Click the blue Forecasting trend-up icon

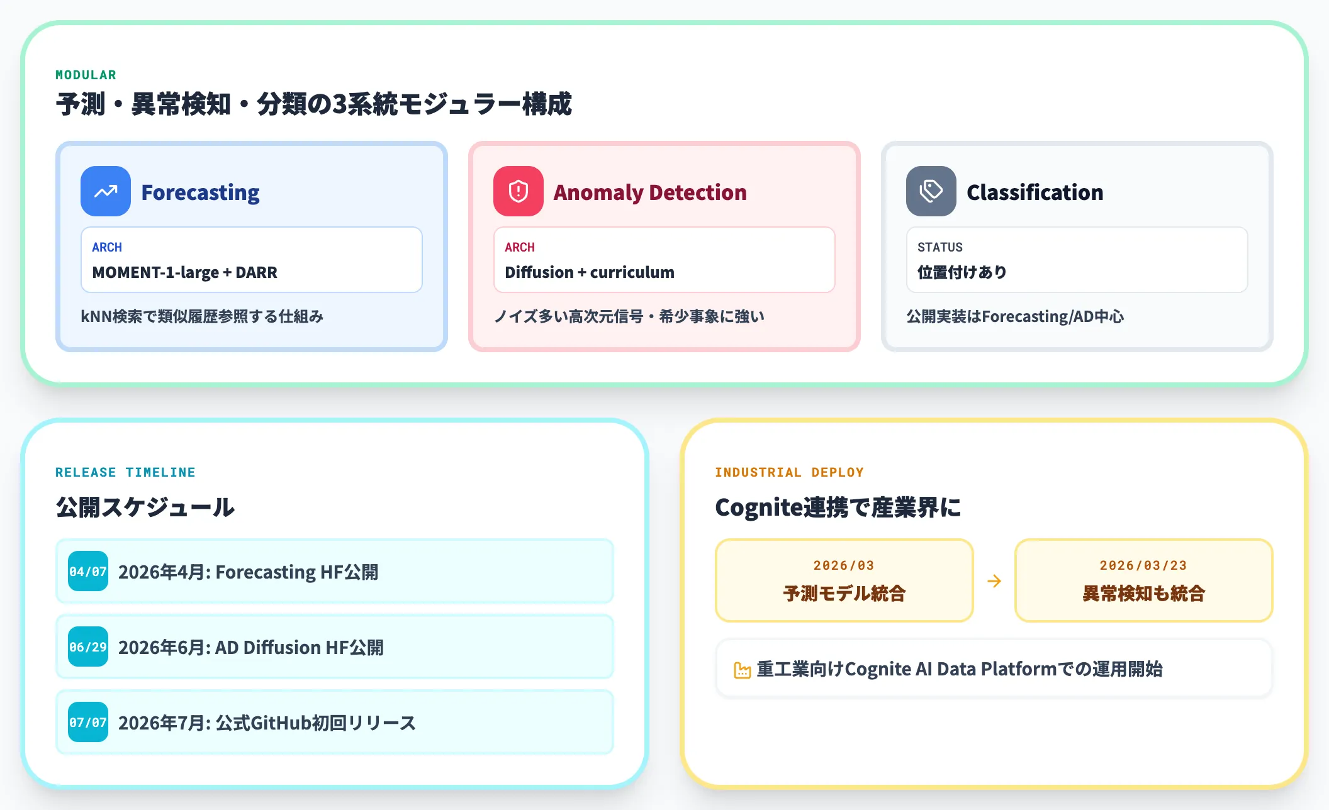pyautogui.click(x=106, y=191)
